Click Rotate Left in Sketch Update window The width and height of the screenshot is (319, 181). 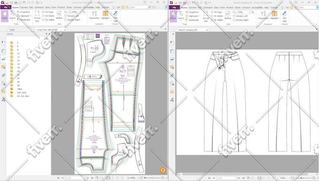(x=240, y=16)
